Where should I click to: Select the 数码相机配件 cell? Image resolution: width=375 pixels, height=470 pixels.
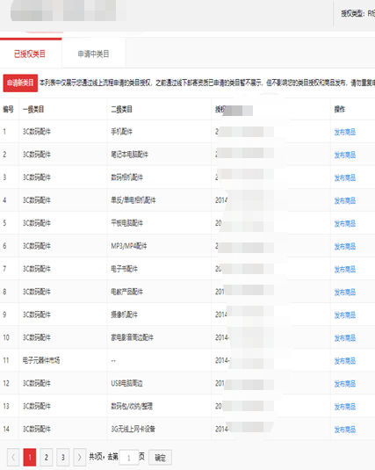126,177
